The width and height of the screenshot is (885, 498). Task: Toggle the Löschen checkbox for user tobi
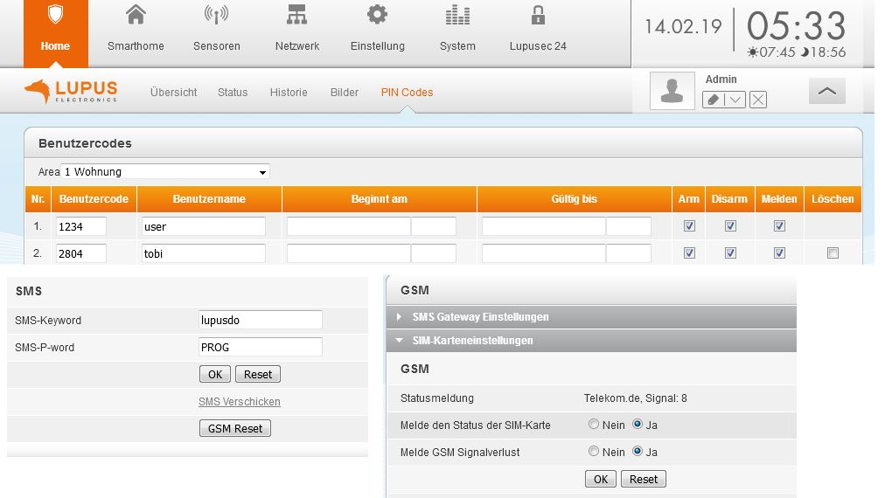click(833, 253)
